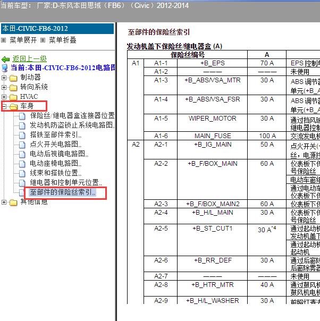The width and height of the screenshot is (320, 321).
Task: Click page icon beside 点火开关电路图
Action: (22, 145)
